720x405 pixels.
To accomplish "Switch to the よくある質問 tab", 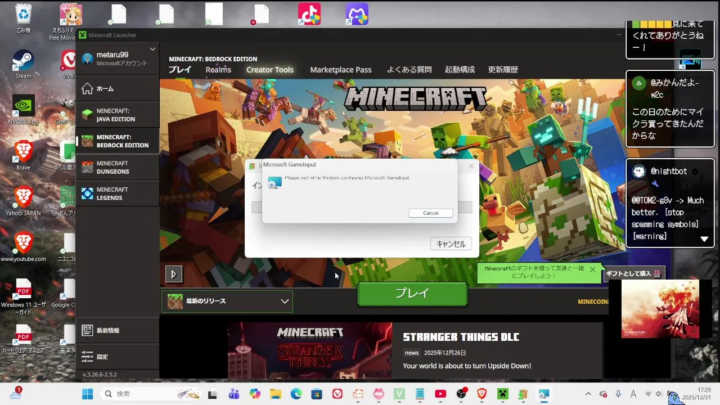I will pos(409,70).
